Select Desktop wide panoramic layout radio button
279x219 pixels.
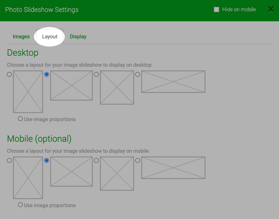coord(137,74)
